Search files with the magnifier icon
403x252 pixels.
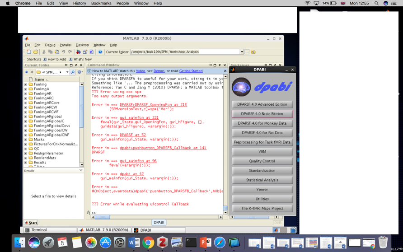point(73,72)
